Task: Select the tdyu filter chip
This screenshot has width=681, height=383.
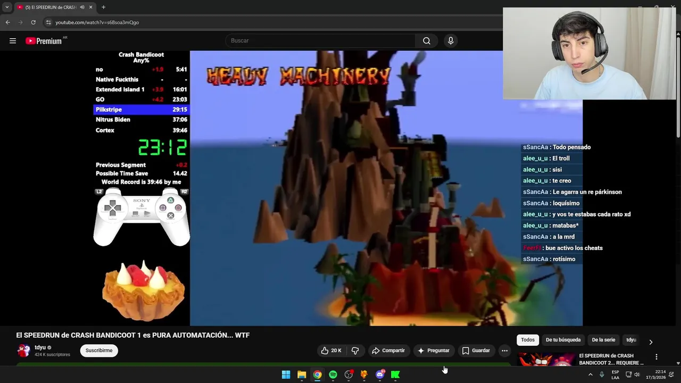Action: pyautogui.click(x=631, y=340)
